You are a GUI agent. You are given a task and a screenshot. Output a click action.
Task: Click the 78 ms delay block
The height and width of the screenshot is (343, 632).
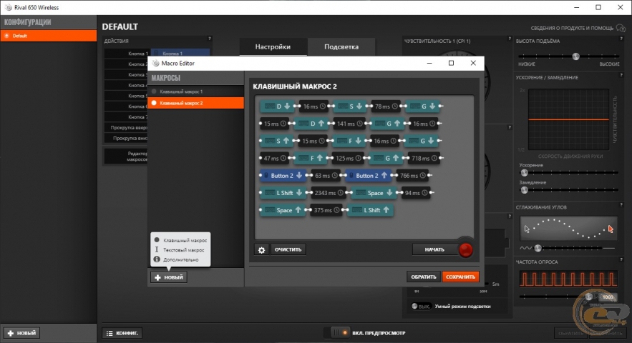[x=386, y=106]
